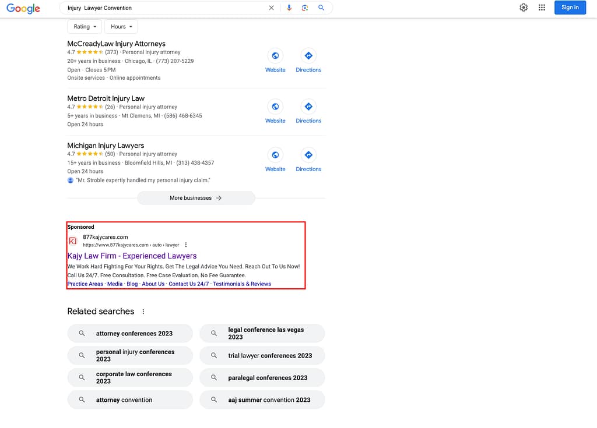
Task: Click the magnifier search icon in search bar
Action: [x=321, y=8]
